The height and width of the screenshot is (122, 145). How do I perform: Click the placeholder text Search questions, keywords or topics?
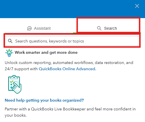pyautogui.click(x=50, y=41)
